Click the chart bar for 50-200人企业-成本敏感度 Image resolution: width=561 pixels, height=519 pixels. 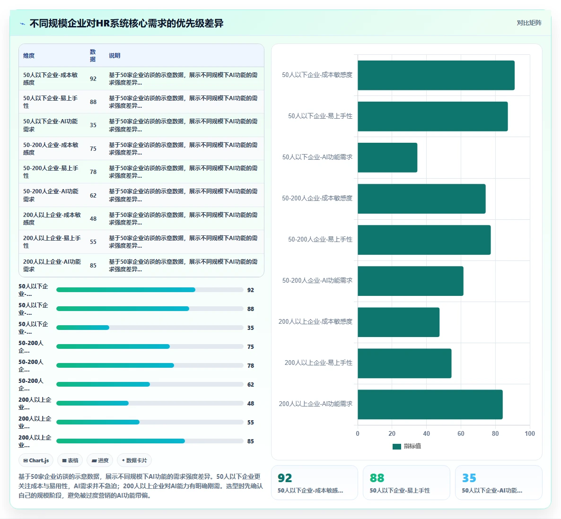pyautogui.click(x=421, y=199)
